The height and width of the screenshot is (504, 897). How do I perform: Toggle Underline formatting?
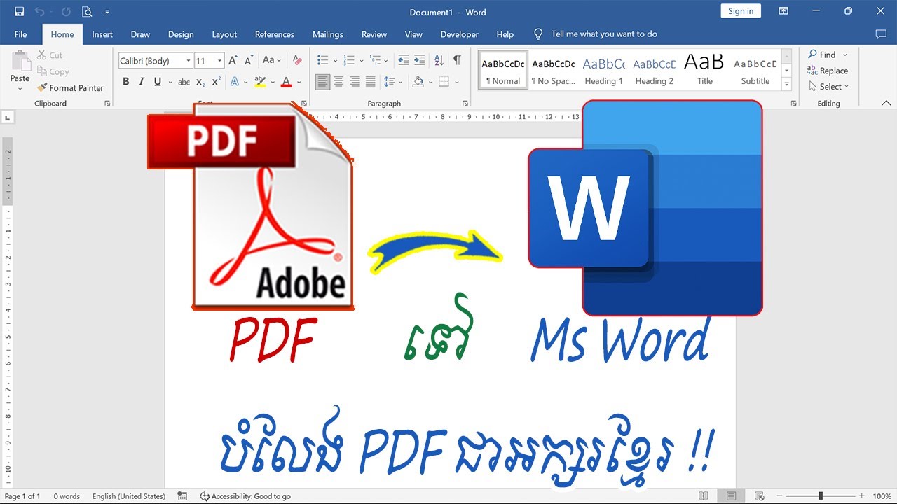point(157,82)
